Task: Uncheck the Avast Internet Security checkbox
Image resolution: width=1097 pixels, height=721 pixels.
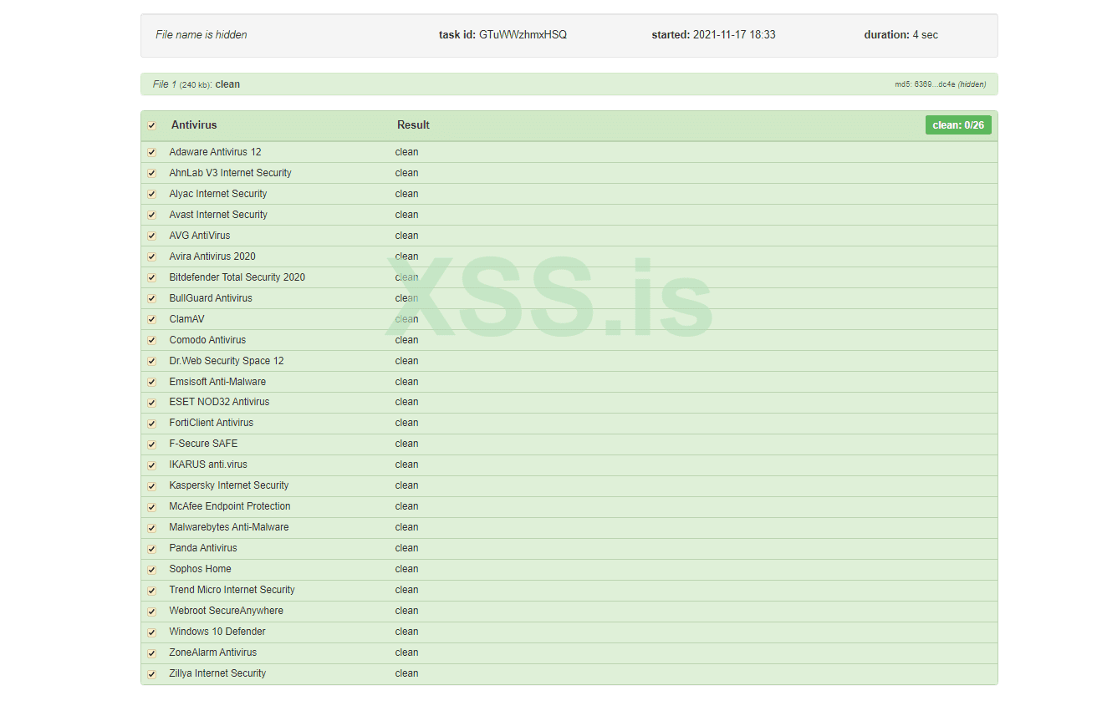Action: click(x=151, y=215)
